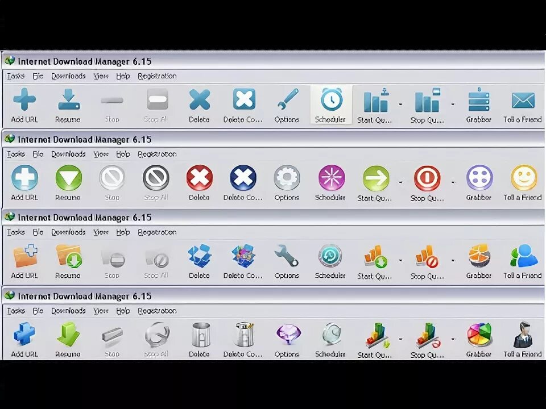
Task: Open the alarm clock Scheduler icon in first toolbar
Action: (x=332, y=99)
